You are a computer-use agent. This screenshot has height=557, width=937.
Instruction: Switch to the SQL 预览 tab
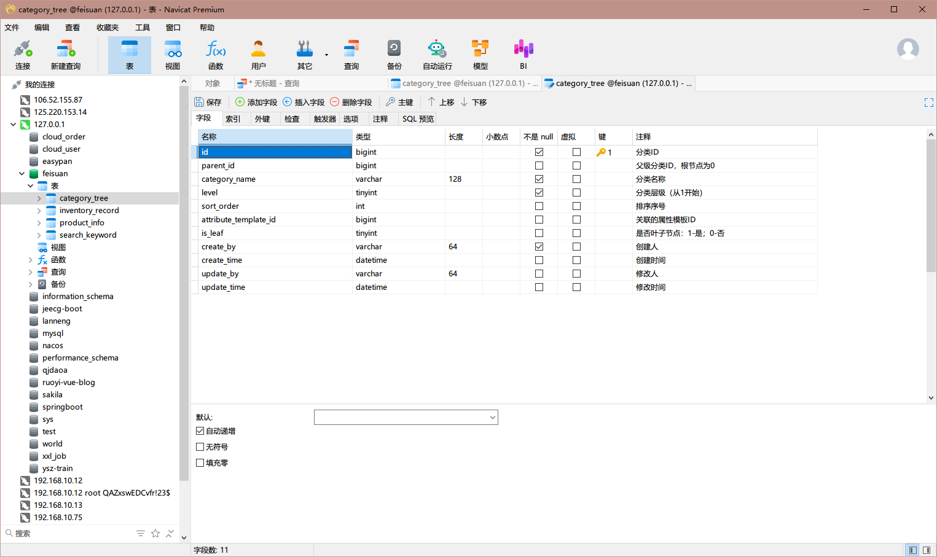pos(418,119)
